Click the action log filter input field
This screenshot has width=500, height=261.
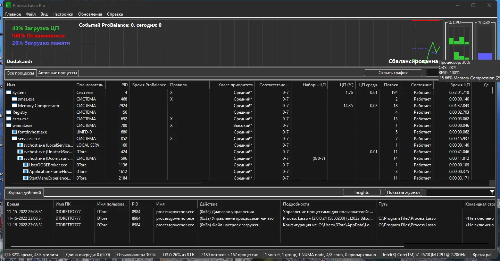457,192
